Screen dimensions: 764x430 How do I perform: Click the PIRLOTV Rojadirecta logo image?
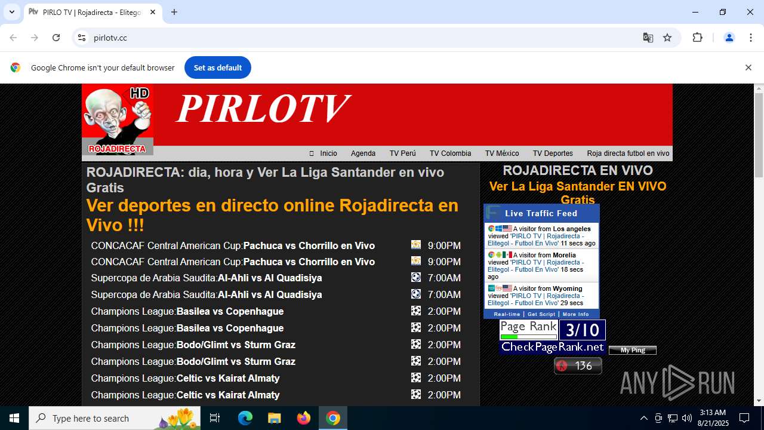tap(118, 120)
